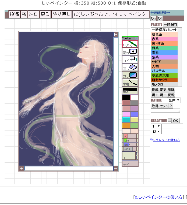187x205 pixels.
Task: Click the canvas float button at top-right corner
Action: [116, 34]
